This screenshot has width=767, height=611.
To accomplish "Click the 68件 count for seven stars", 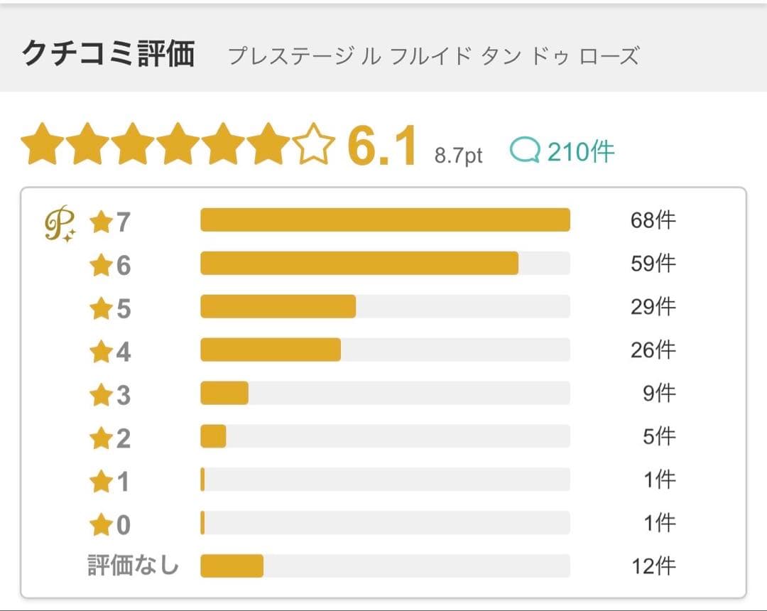I will [653, 221].
